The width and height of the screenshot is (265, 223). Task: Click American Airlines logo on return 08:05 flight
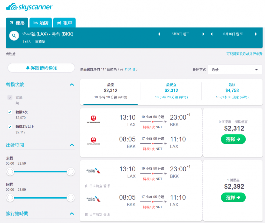coord(93,199)
